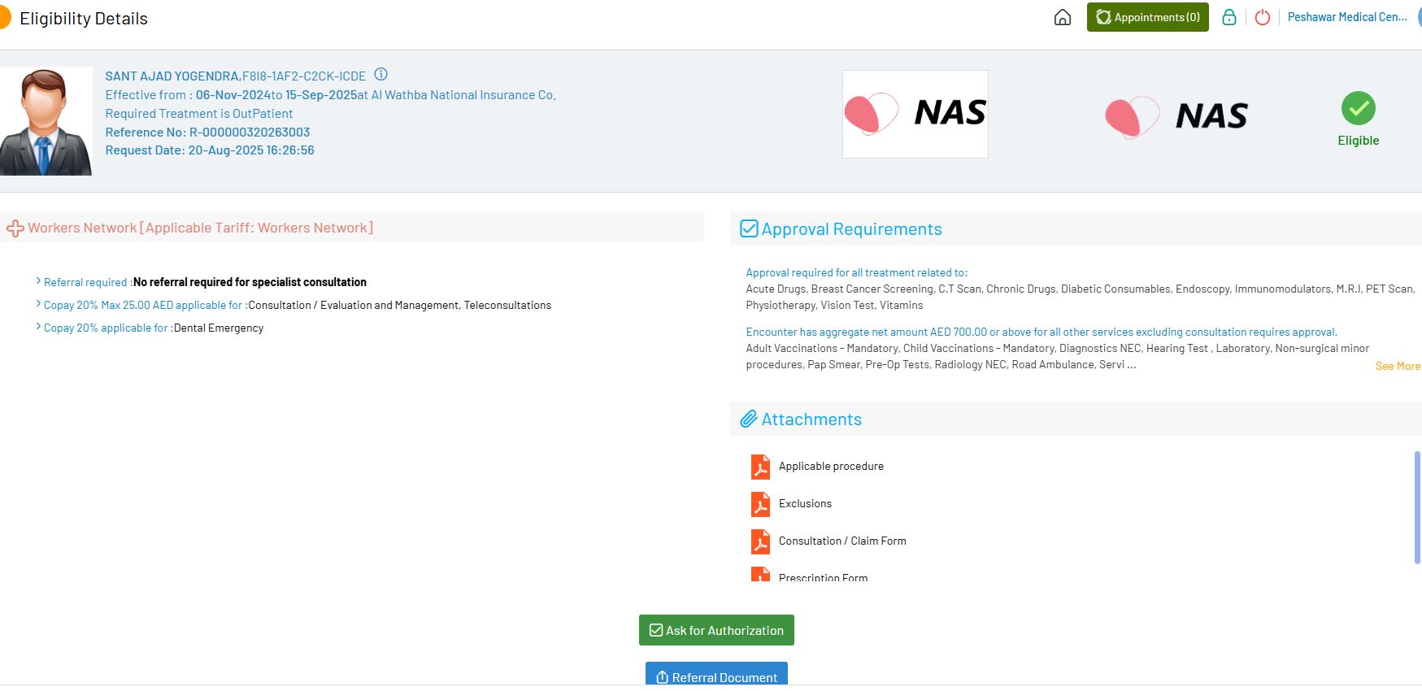Screen dimensions: 1422x691
Task: Click the info icon beside member ID
Action: coord(381,74)
